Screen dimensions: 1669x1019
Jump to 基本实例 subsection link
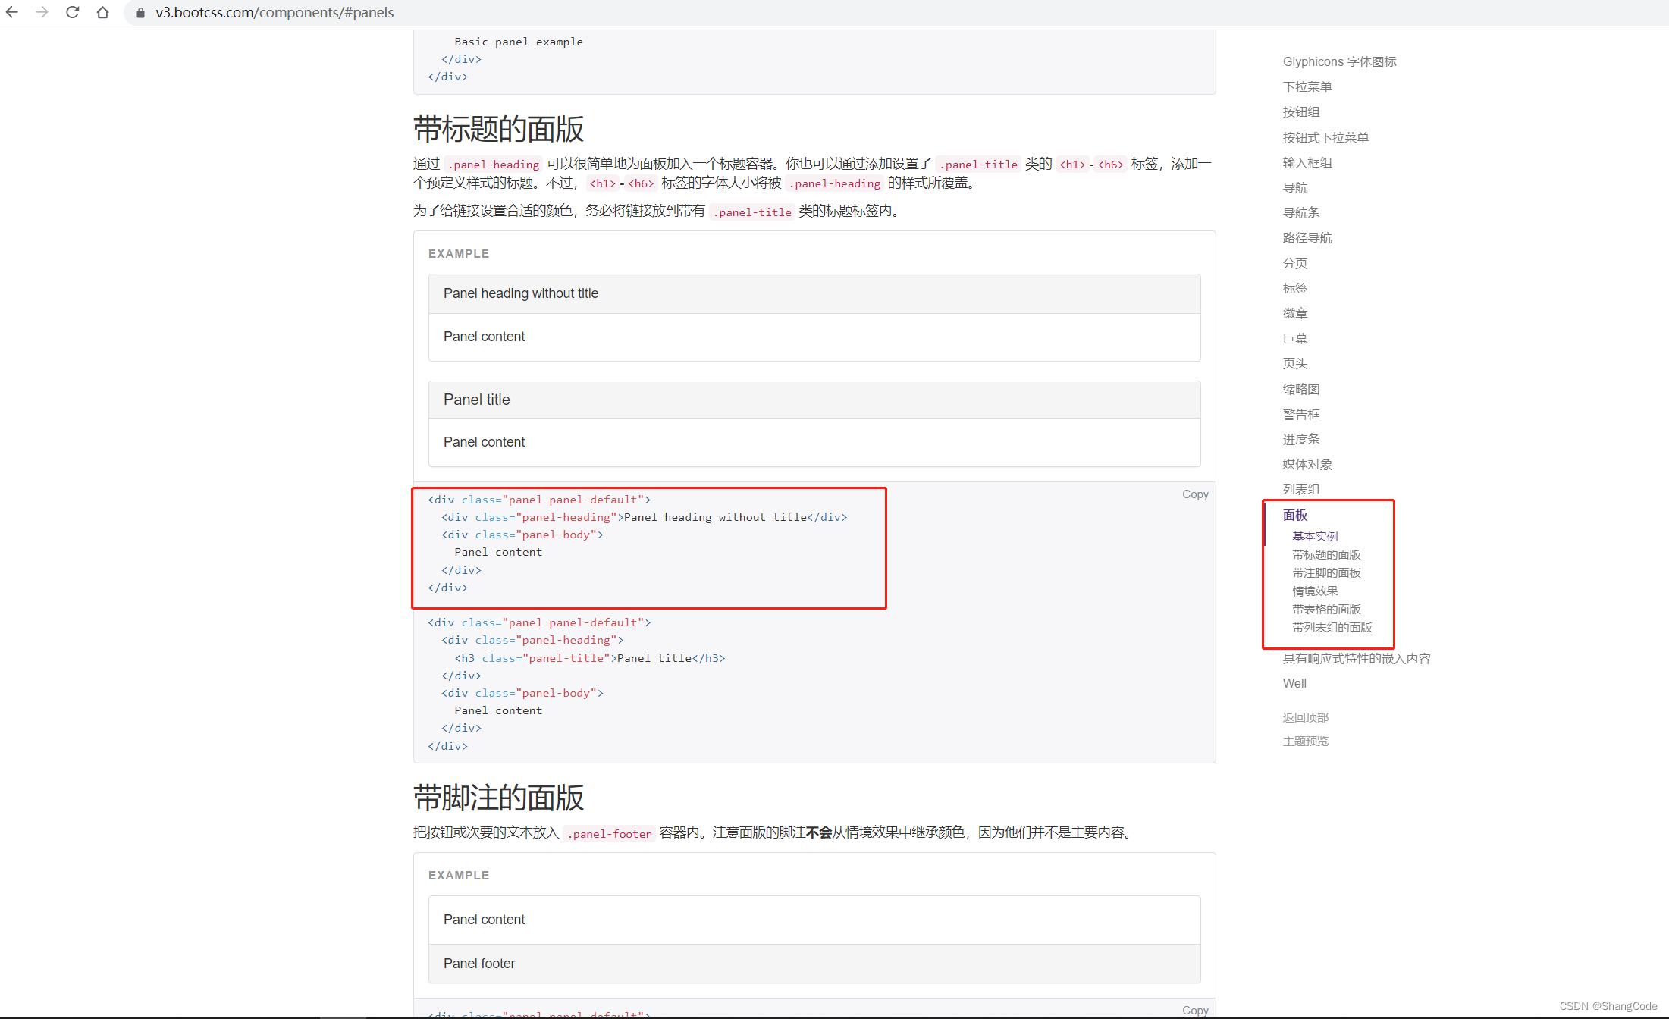point(1315,536)
